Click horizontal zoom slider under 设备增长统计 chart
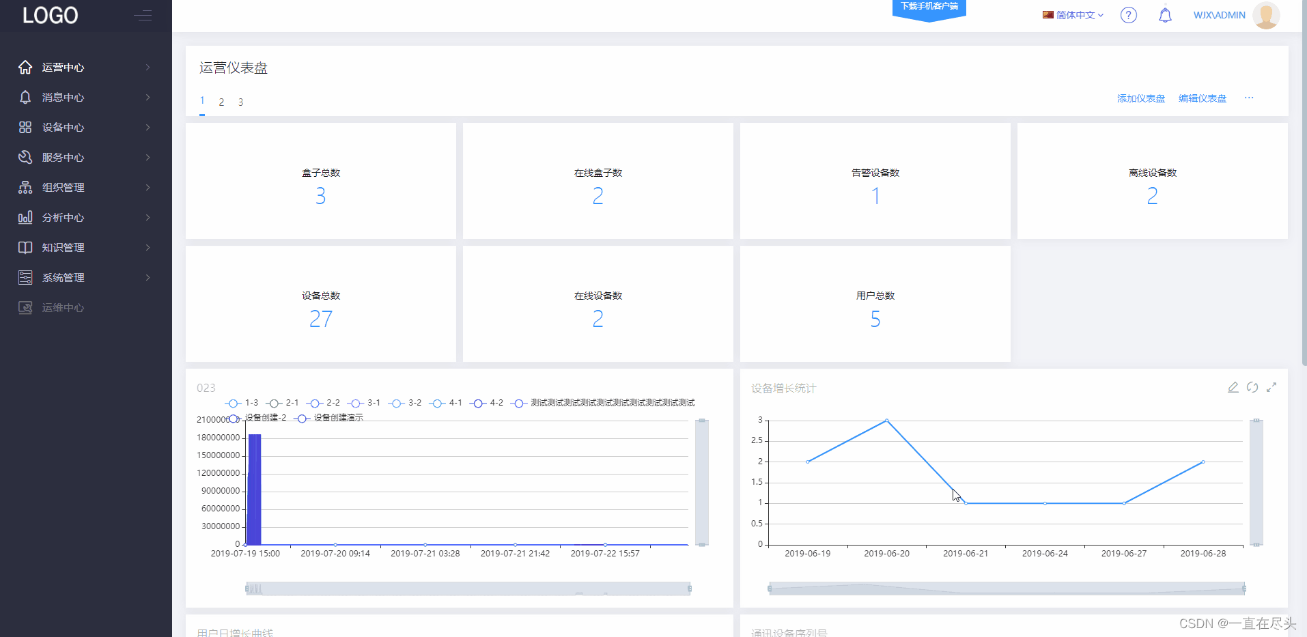1307x637 pixels. 1007,589
